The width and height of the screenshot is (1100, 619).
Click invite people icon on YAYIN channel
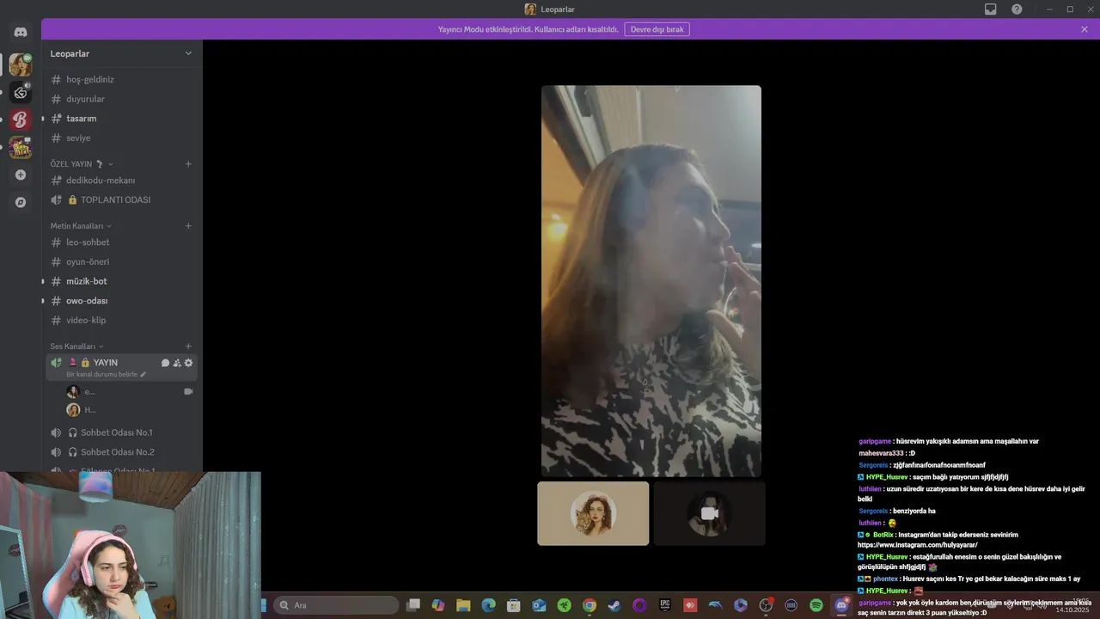click(x=177, y=363)
